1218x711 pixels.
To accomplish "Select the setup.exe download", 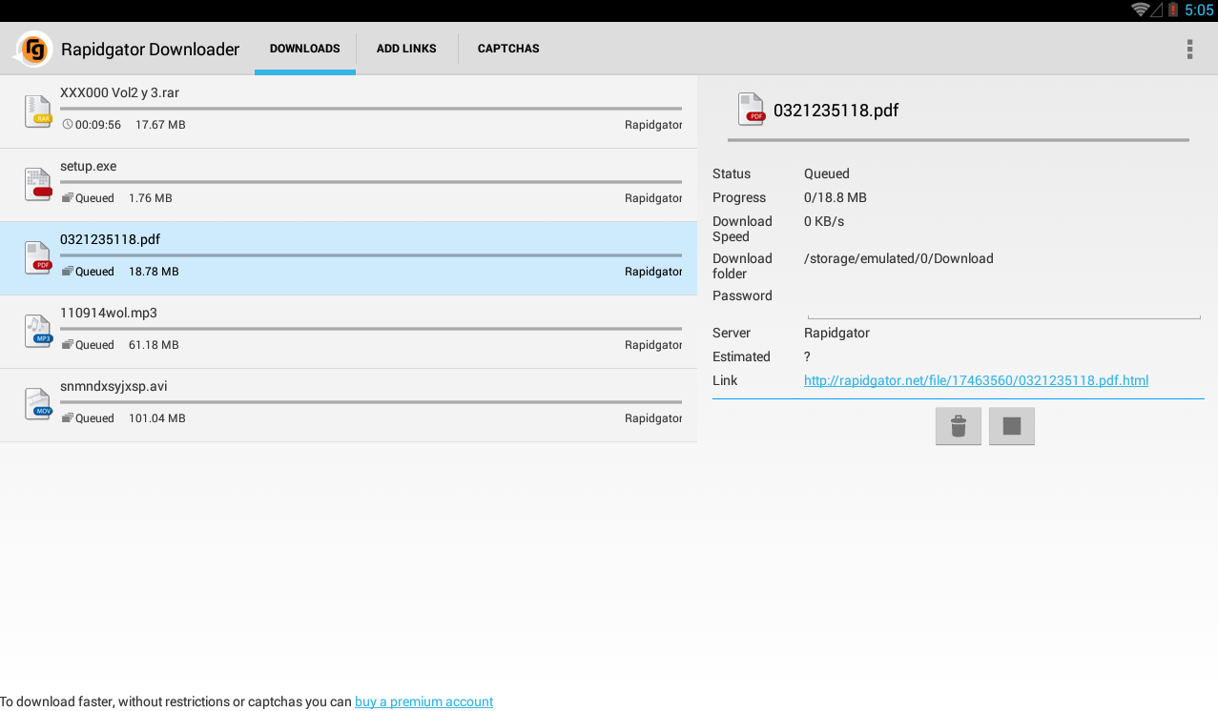I will point(348,185).
